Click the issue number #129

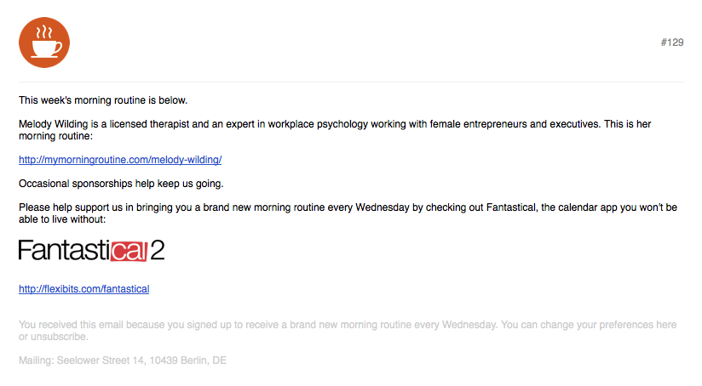tap(672, 43)
